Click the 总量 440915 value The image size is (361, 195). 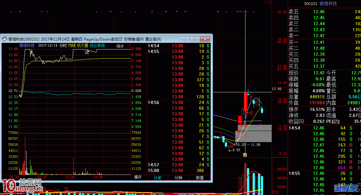point(317,97)
